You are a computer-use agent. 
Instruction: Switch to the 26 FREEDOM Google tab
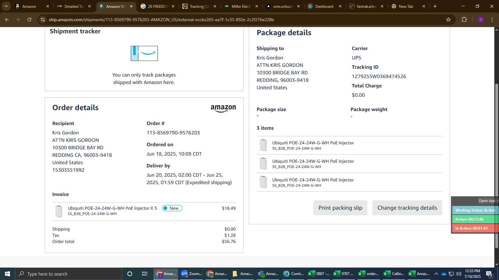[157, 6]
